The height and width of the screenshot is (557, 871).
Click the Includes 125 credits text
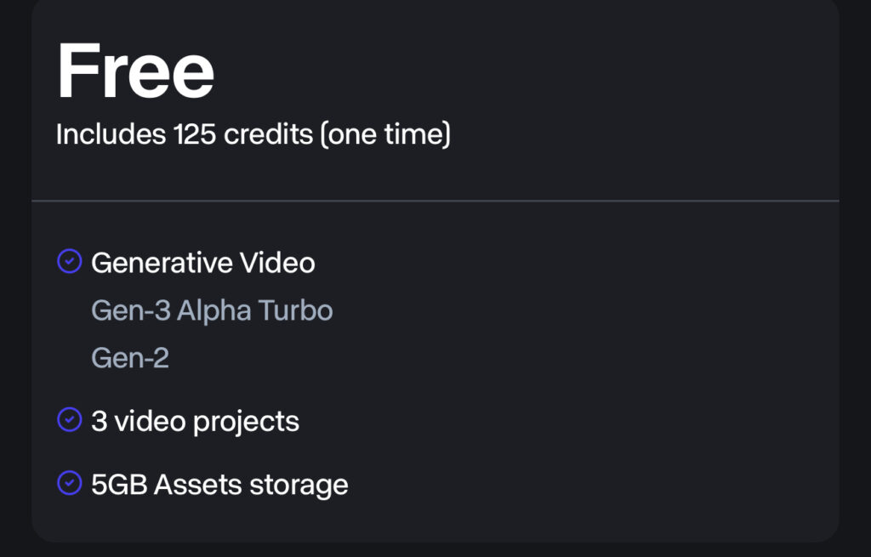184,134
